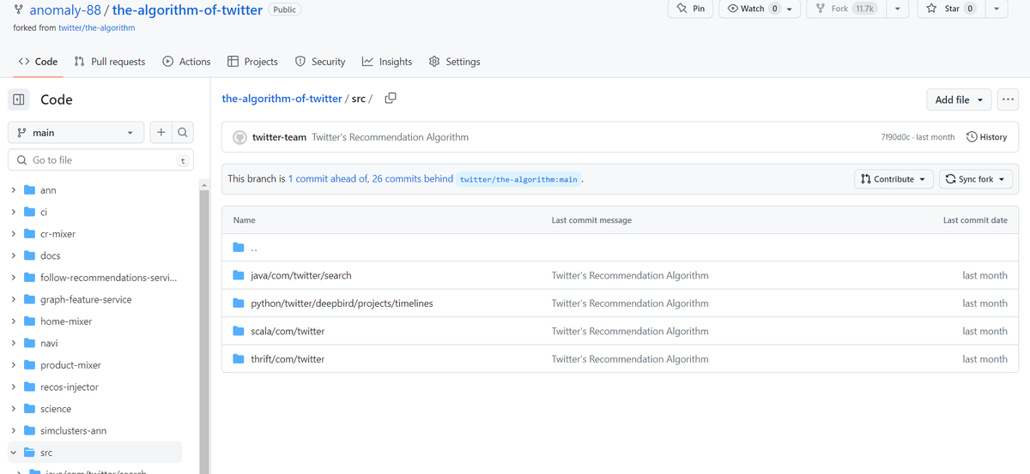
Task: Expand the product-mixer folder chevron
Action: (x=14, y=365)
